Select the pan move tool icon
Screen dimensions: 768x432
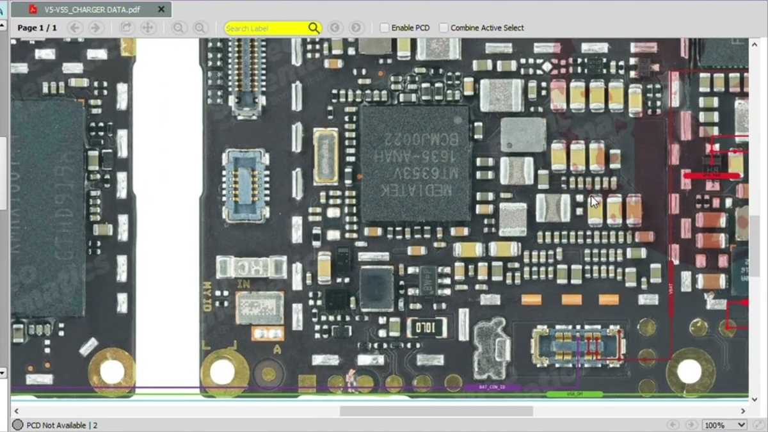[148, 28]
